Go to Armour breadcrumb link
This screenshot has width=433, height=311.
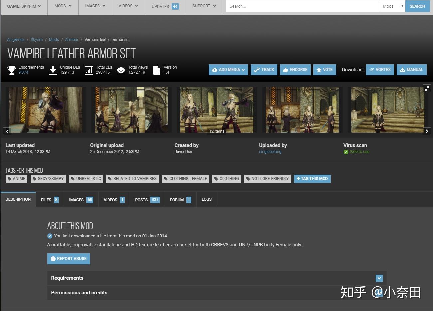pos(72,40)
